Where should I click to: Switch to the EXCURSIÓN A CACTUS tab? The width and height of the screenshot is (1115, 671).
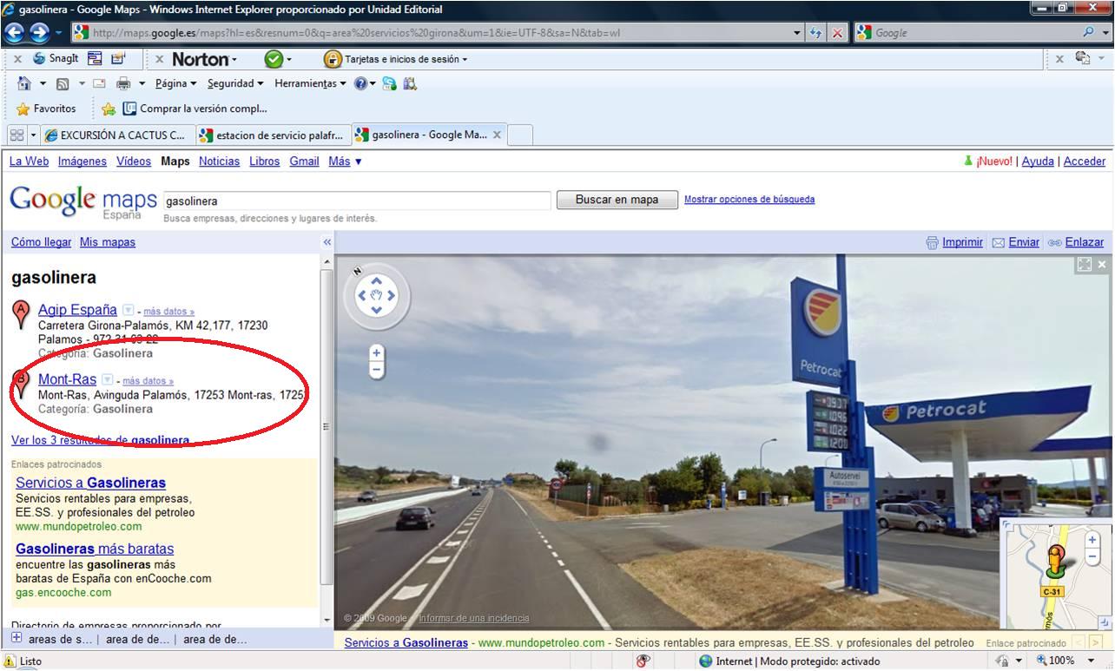coord(116,135)
